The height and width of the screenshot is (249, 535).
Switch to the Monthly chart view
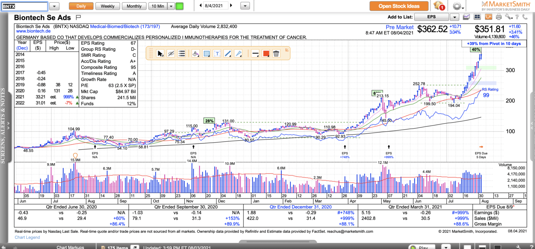pyautogui.click(x=134, y=6)
